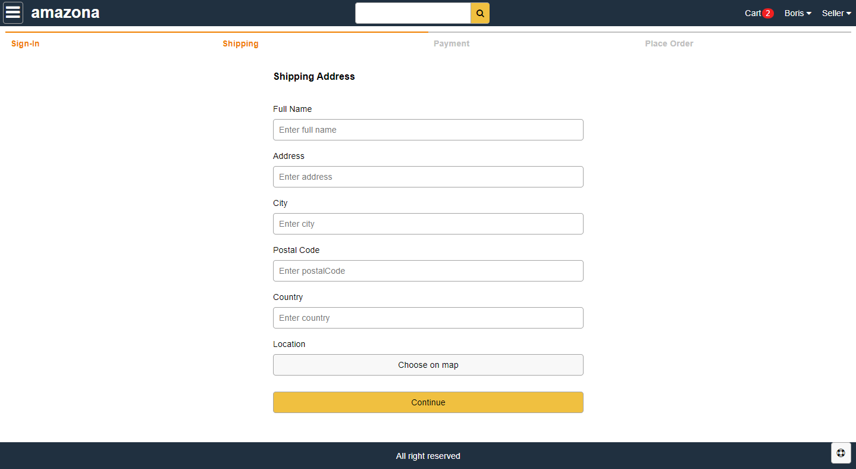Select the Payment checkout step
Viewport: 856px width, 469px height.
tap(451, 43)
